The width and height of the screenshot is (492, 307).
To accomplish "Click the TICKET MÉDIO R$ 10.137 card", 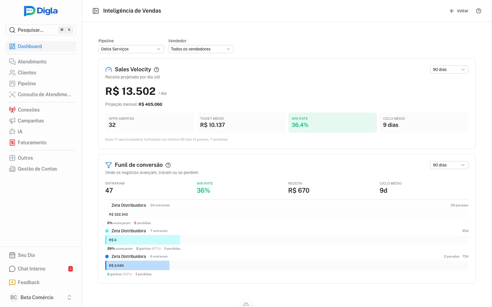I will (x=241, y=122).
